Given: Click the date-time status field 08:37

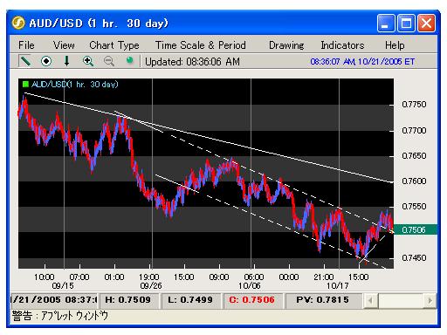Looking at the screenshot, I should click(54, 300).
